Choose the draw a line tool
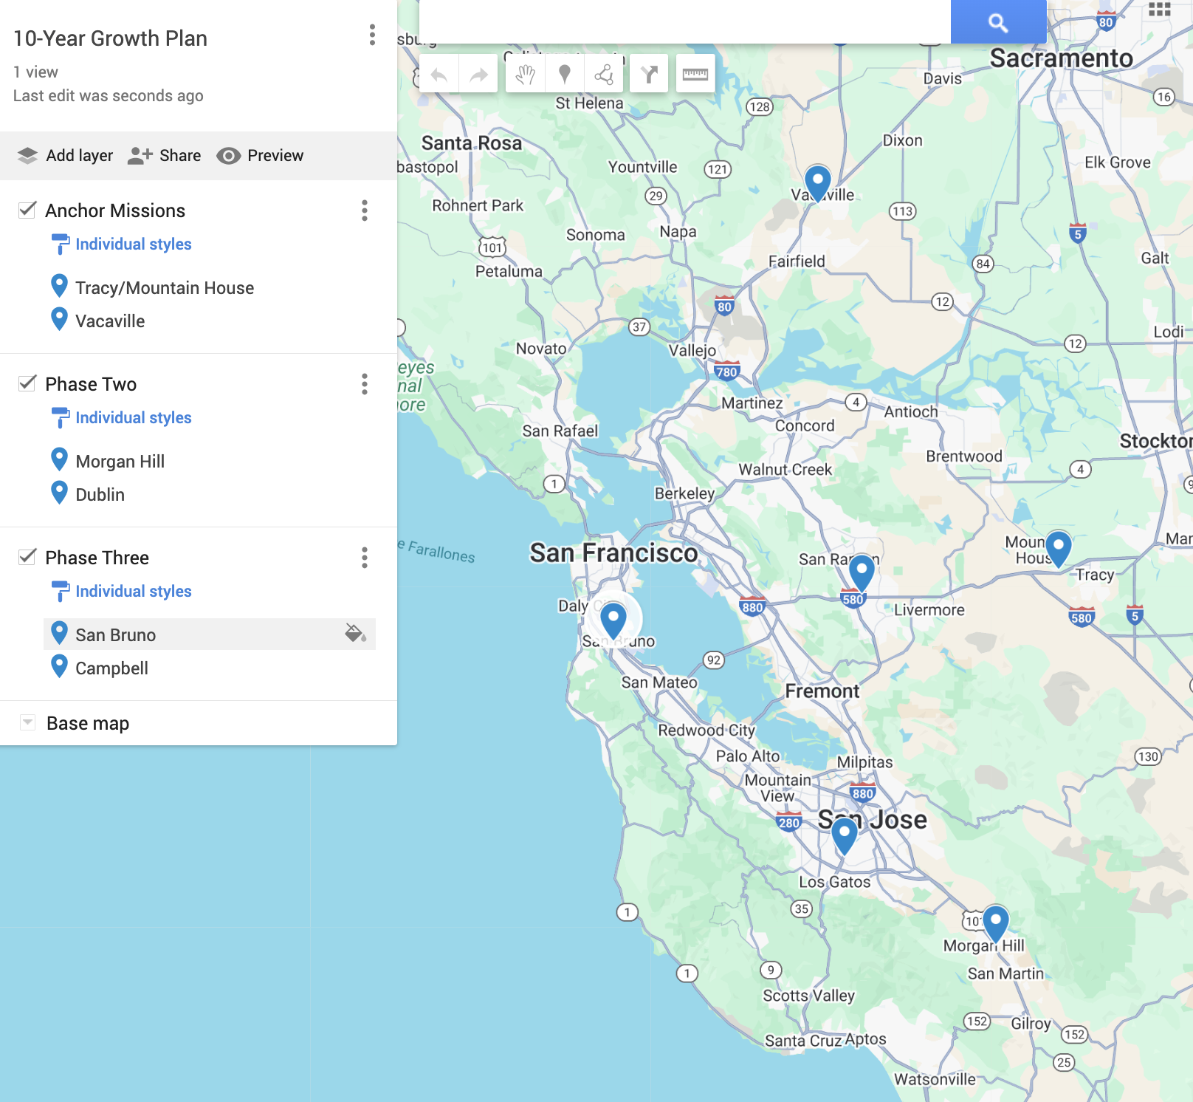This screenshot has height=1102, width=1193. [604, 74]
